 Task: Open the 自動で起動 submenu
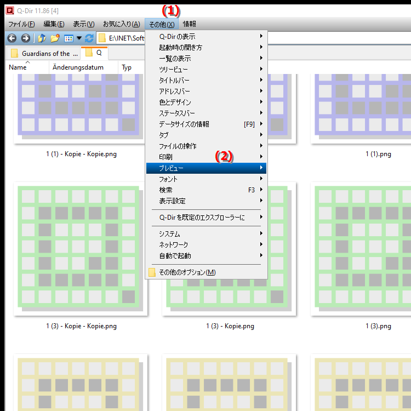tap(206, 255)
